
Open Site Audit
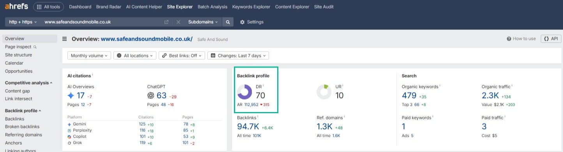pyautogui.click(x=324, y=7)
